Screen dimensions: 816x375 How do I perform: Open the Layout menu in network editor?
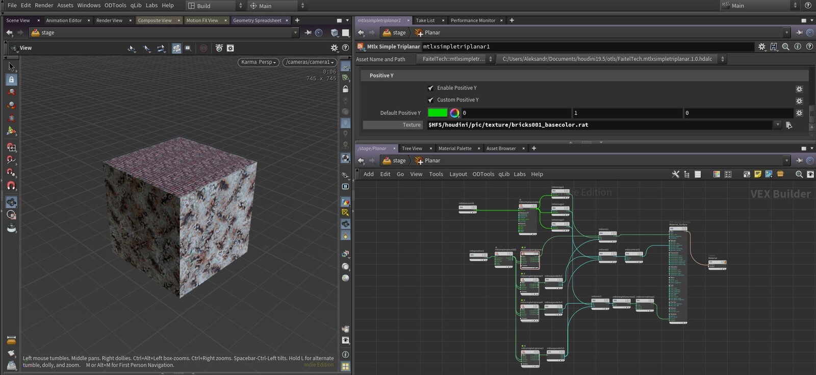[x=458, y=174]
